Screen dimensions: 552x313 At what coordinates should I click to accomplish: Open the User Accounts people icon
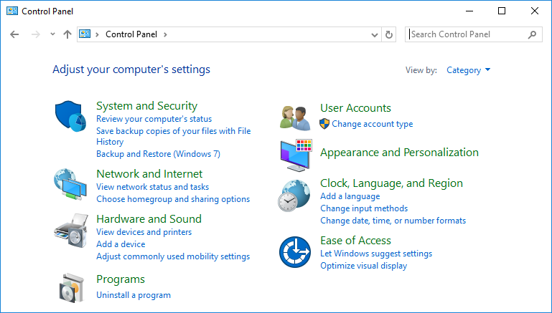click(295, 118)
